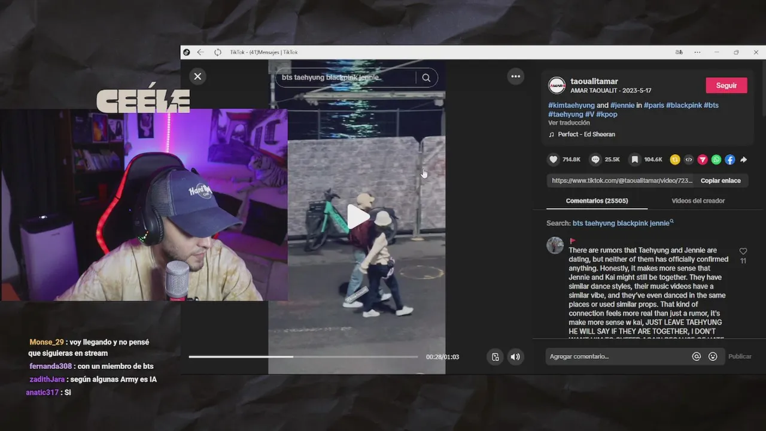Click the share arrow icon
The width and height of the screenshot is (766, 431).
744,159
